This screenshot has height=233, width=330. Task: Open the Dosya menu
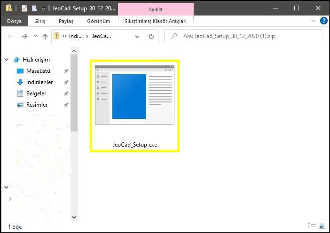[14, 21]
